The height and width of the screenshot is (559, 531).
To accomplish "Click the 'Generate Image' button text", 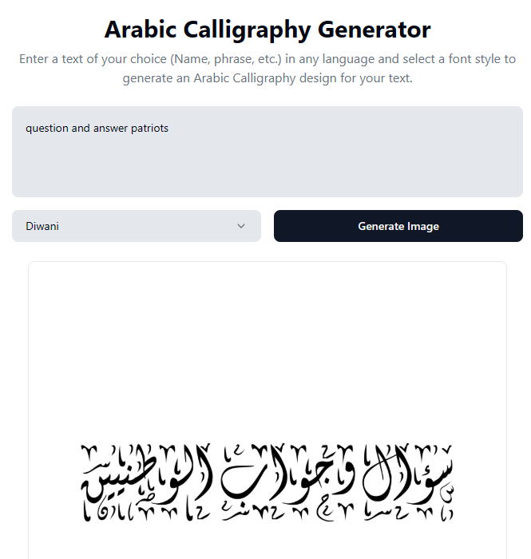I will coord(398,226).
